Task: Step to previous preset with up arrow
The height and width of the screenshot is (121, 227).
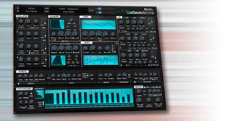Action: click(18, 8)
